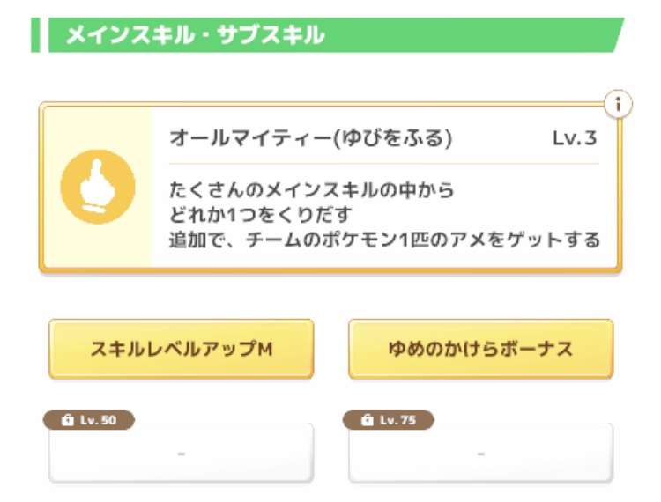Tap the empty locked slot under Lv. 50
The image size is (661, 502).
[x=181, y=454]
